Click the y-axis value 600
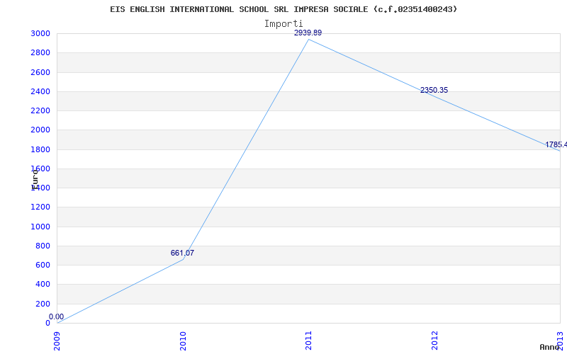 pos(43,265)
